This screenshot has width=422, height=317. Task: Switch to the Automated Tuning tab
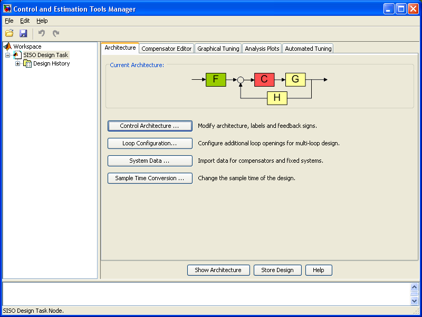308,49
